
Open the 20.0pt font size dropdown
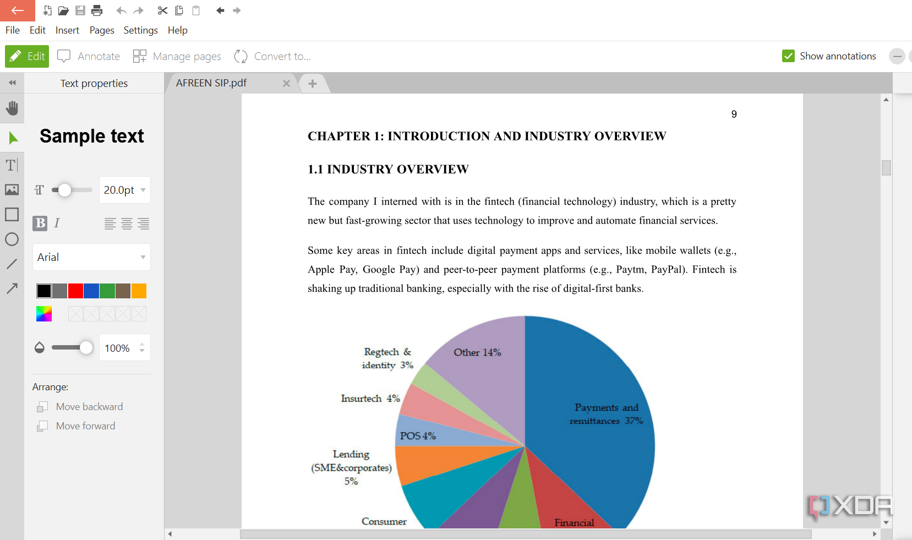[x=125, y=190]
